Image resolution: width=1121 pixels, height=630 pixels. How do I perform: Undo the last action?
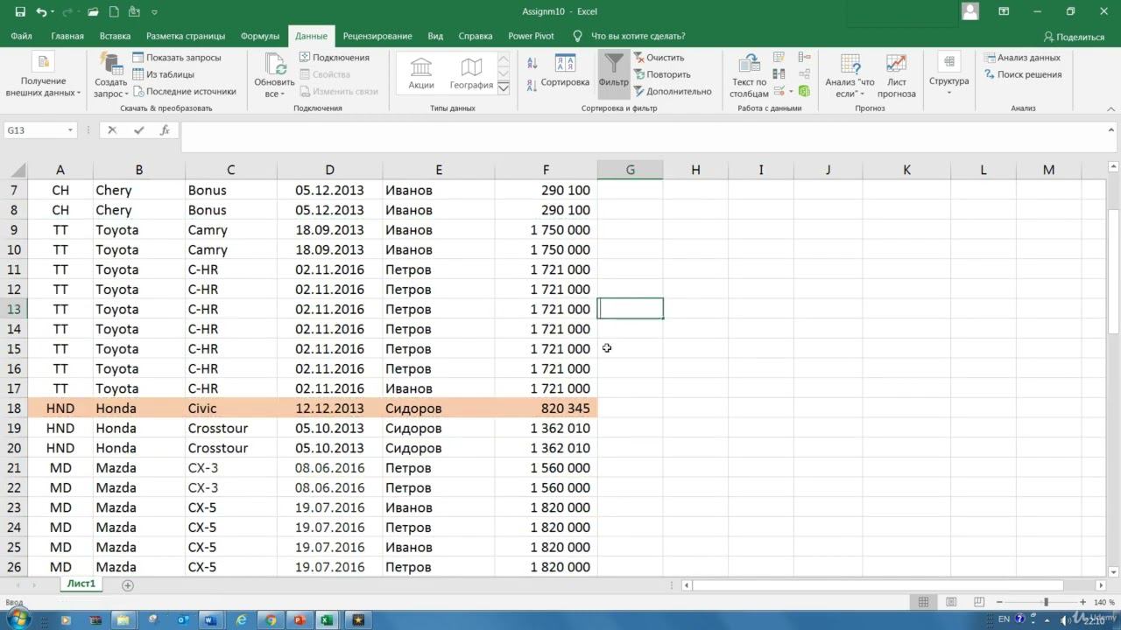(41, 12)
